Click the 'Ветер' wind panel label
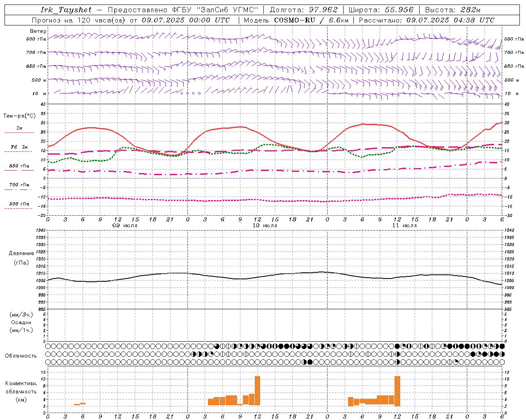The width and height of the screenshot is (526, 420). tap(38, 31)
